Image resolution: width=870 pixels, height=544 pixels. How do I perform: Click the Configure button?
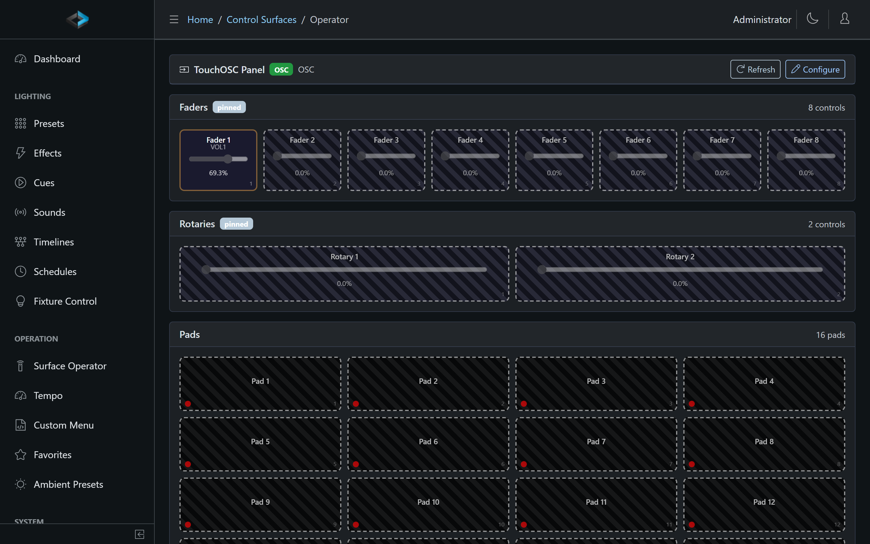815,69
